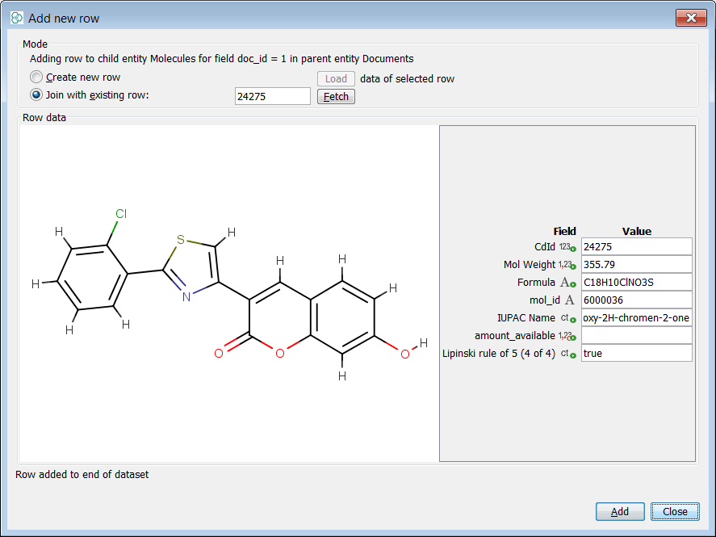
Task: Click the decimal type icon beside amount_available
Action: 566,334
